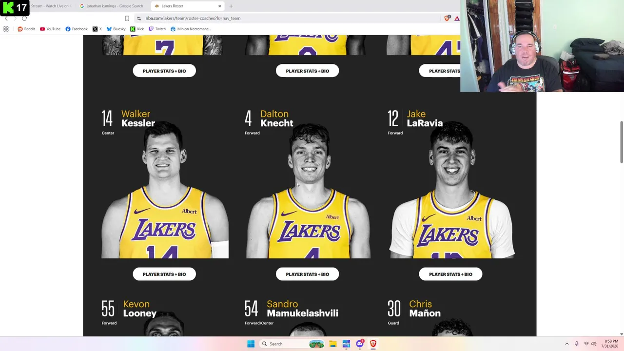Click the name Walker Kessler
The image size is (624, 351).
[x=138, y=118]
